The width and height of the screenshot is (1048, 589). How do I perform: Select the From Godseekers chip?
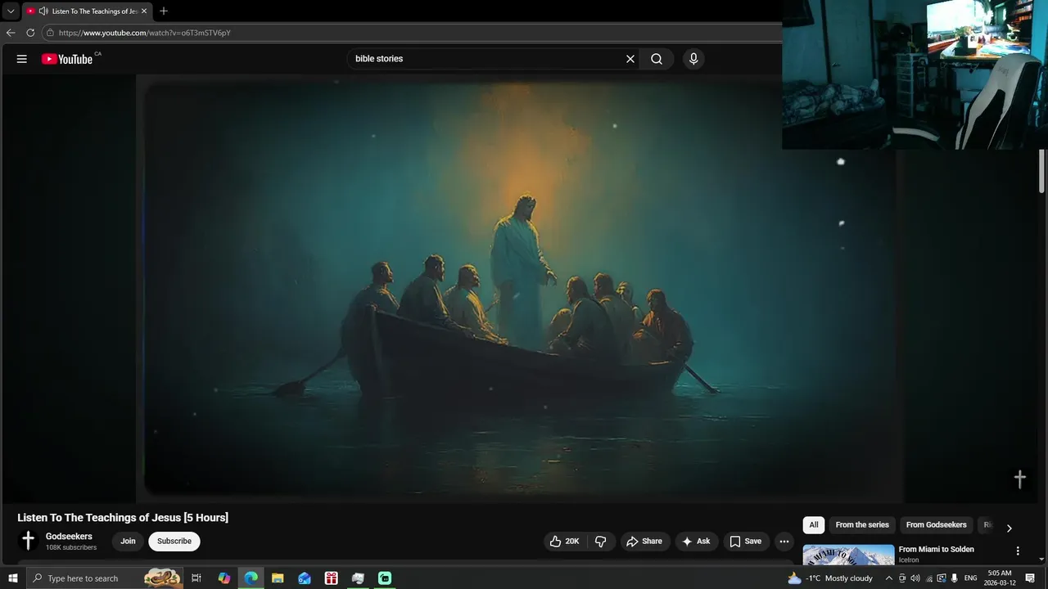pos(936,525)
